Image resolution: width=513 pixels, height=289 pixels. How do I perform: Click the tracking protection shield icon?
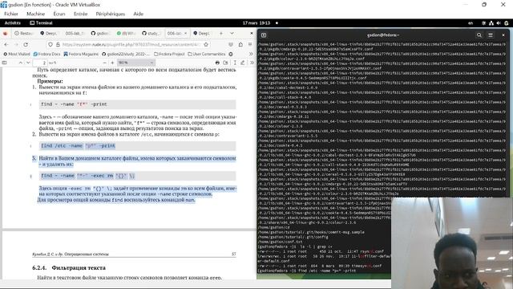tap(50, 44)
